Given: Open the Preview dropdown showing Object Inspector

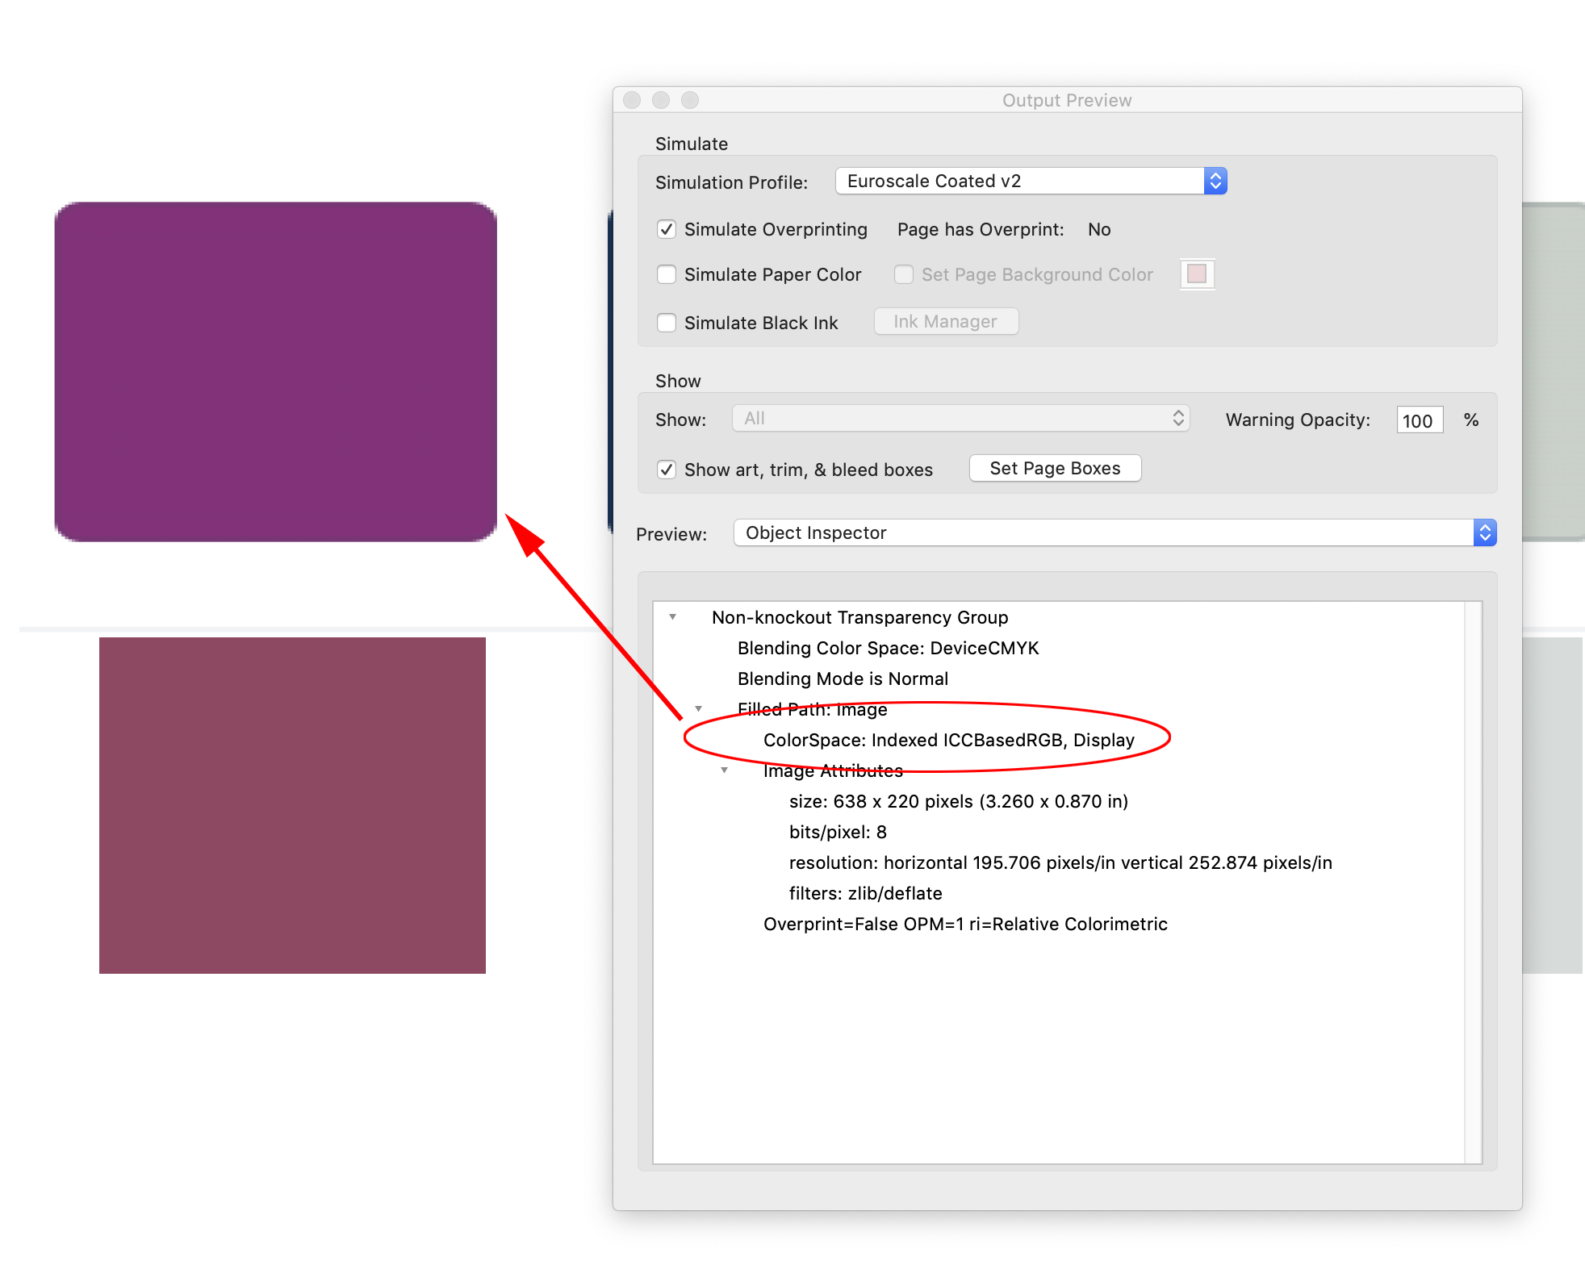Looking at the screenshot, I should (x=1114, y=532).
